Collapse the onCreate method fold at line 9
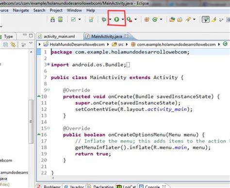Viewport: 230px width, 188px height. pos(49,89)
